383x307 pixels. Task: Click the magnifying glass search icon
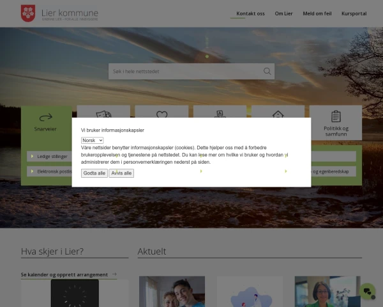pos(267,71)
